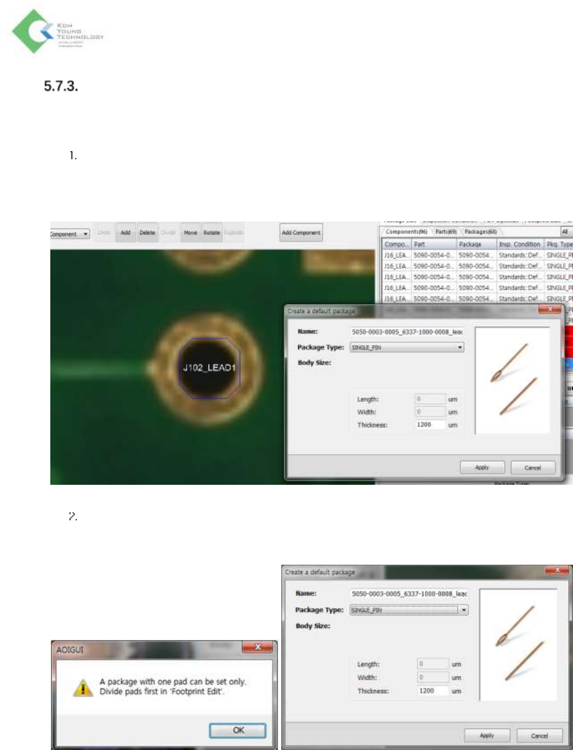Sort by the Compo.. column header
Screen dimensions: 573x750
click(397, 244)
